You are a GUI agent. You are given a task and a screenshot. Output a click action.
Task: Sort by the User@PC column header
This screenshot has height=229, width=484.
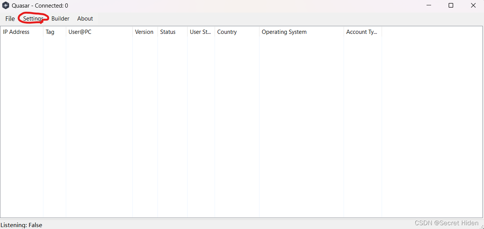99,32
